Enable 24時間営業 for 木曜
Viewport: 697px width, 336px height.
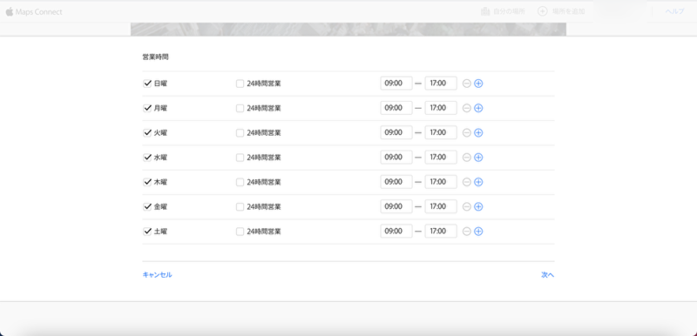click(240, 182)
